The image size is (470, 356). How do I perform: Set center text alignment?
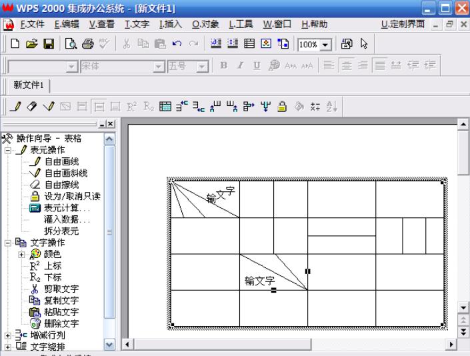click(347, 65)
